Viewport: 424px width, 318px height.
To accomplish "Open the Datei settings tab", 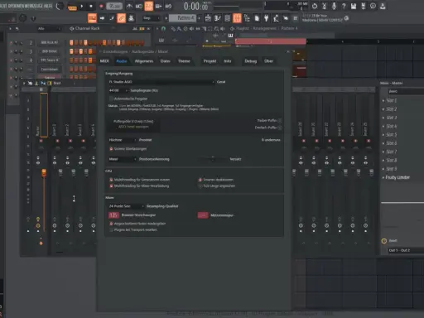I will [165, 61].
